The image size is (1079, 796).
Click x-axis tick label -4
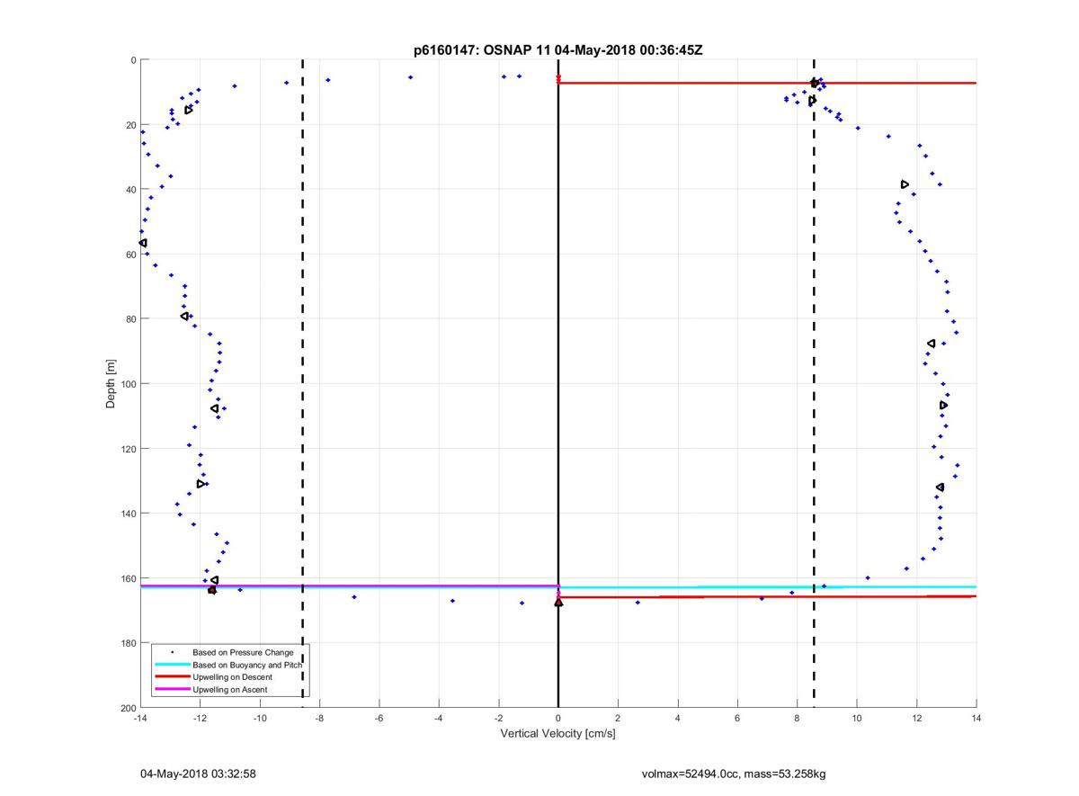click(439, 719)
